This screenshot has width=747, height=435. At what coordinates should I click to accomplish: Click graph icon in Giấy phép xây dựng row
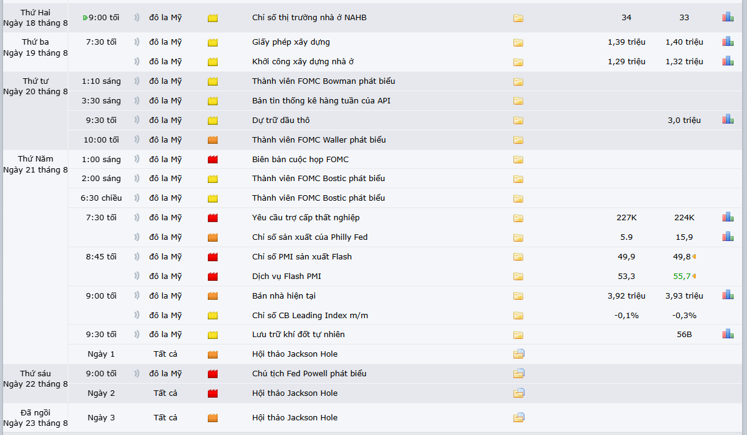pos(727,42)
